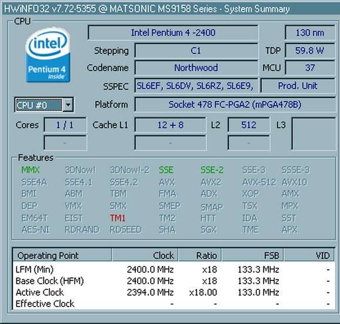This screenshot has width=340, height=324.
Task: Click the Clock column header
Action: click(145, 255)
